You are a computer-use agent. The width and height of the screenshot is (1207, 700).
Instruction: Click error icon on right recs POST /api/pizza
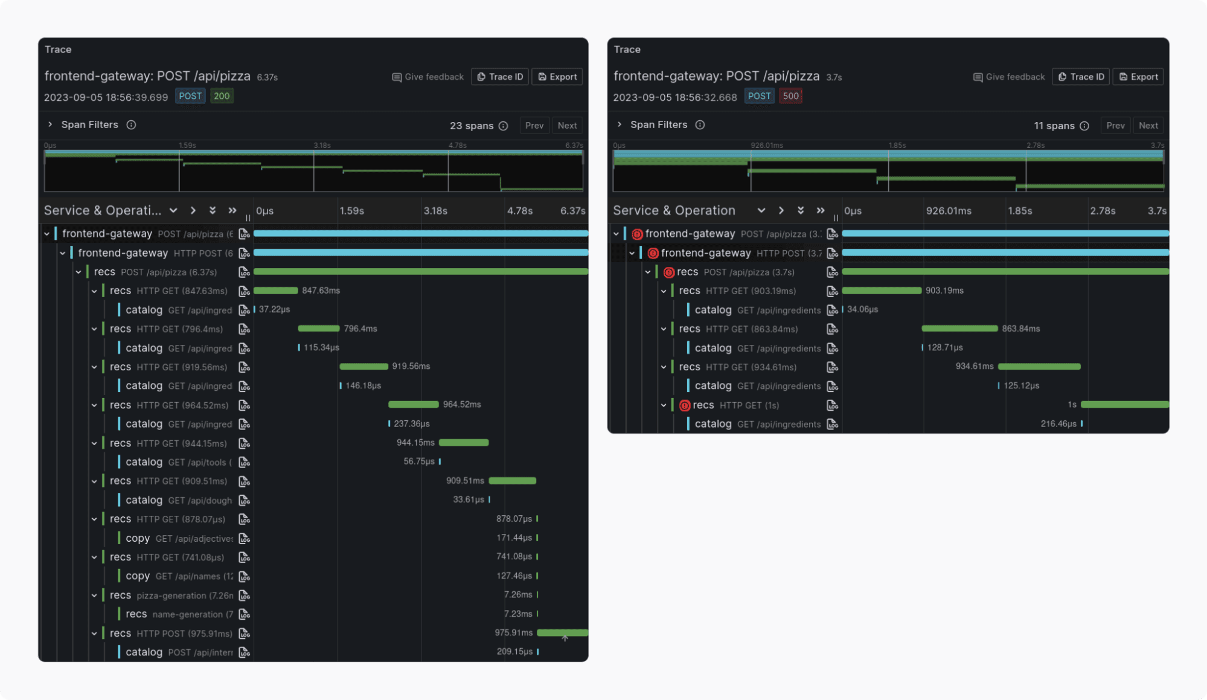(669, 272)
